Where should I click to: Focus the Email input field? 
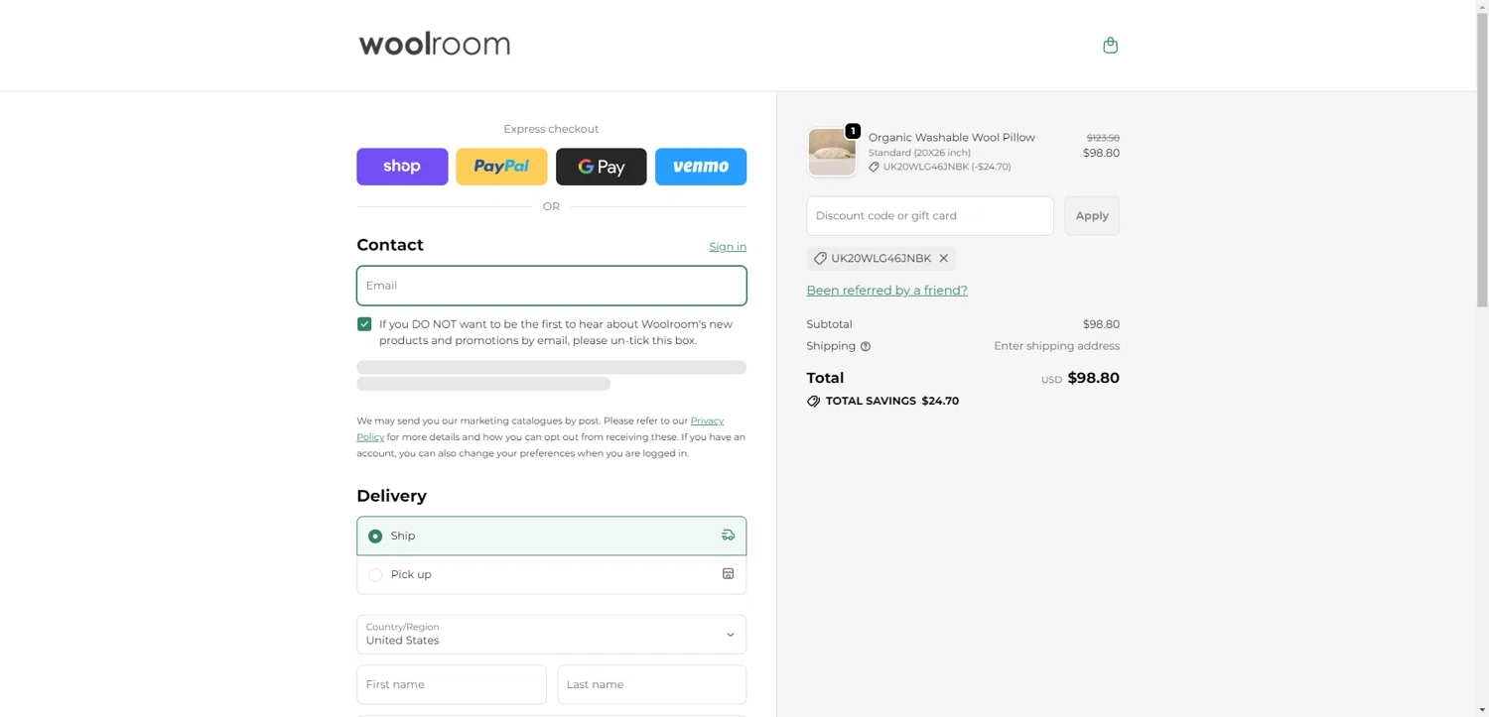point(551,286)
